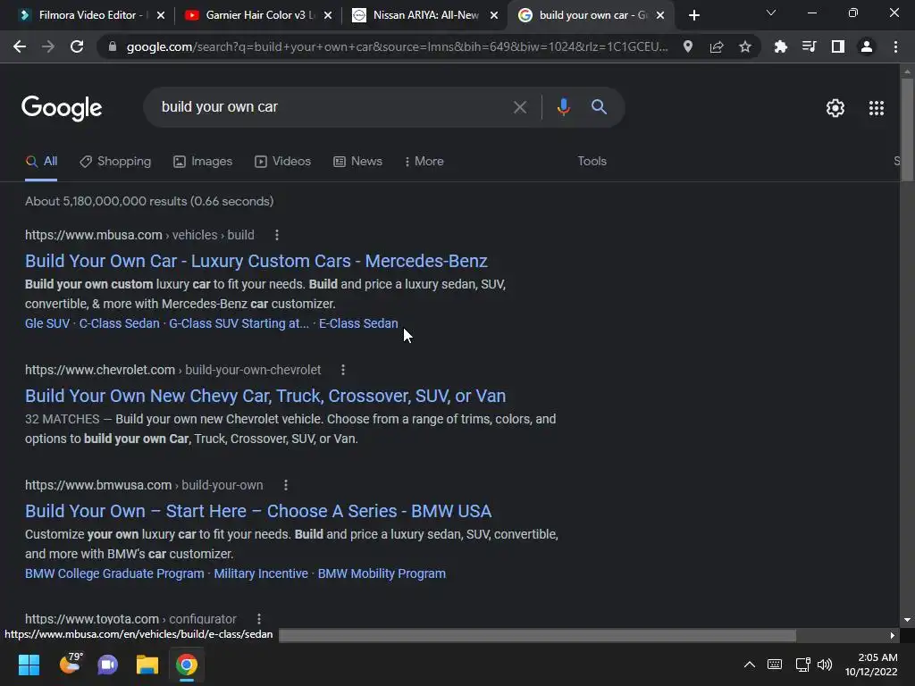Viewport: 915px width, 686px height.
Task: Reload the current page
Action: tap(77, 46)
